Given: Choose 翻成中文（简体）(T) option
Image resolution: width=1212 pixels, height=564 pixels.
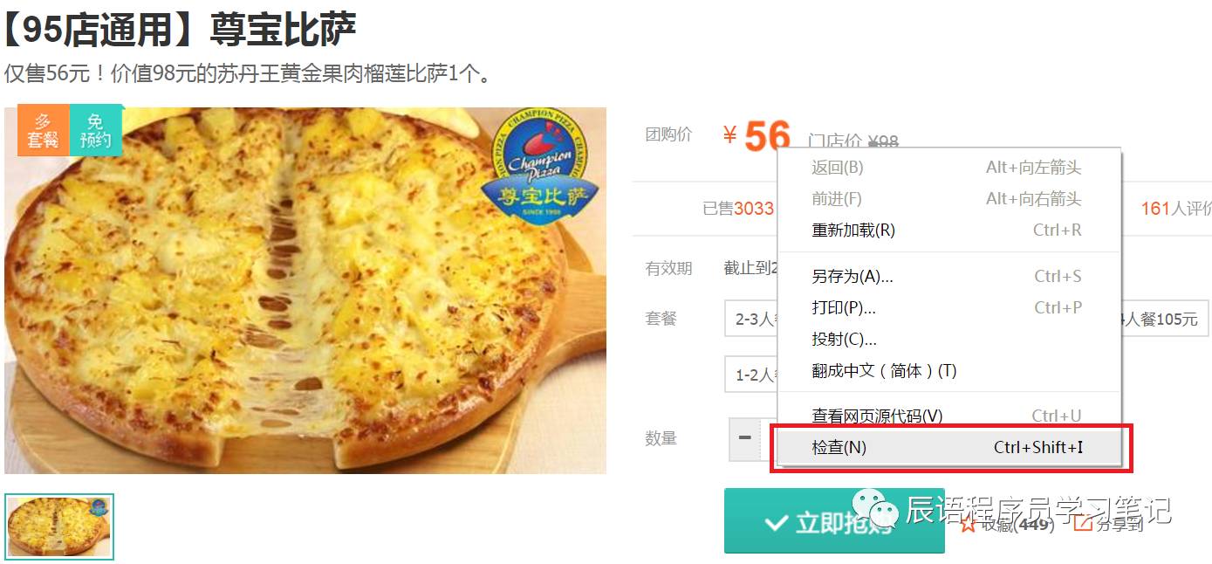Looking at the screenshot, I should pos(950,371).
